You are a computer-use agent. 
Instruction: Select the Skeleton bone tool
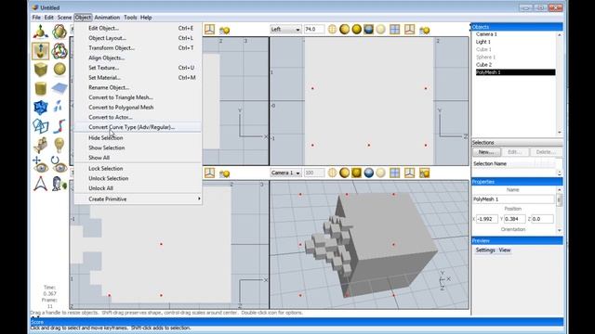[x=41, y=184]
